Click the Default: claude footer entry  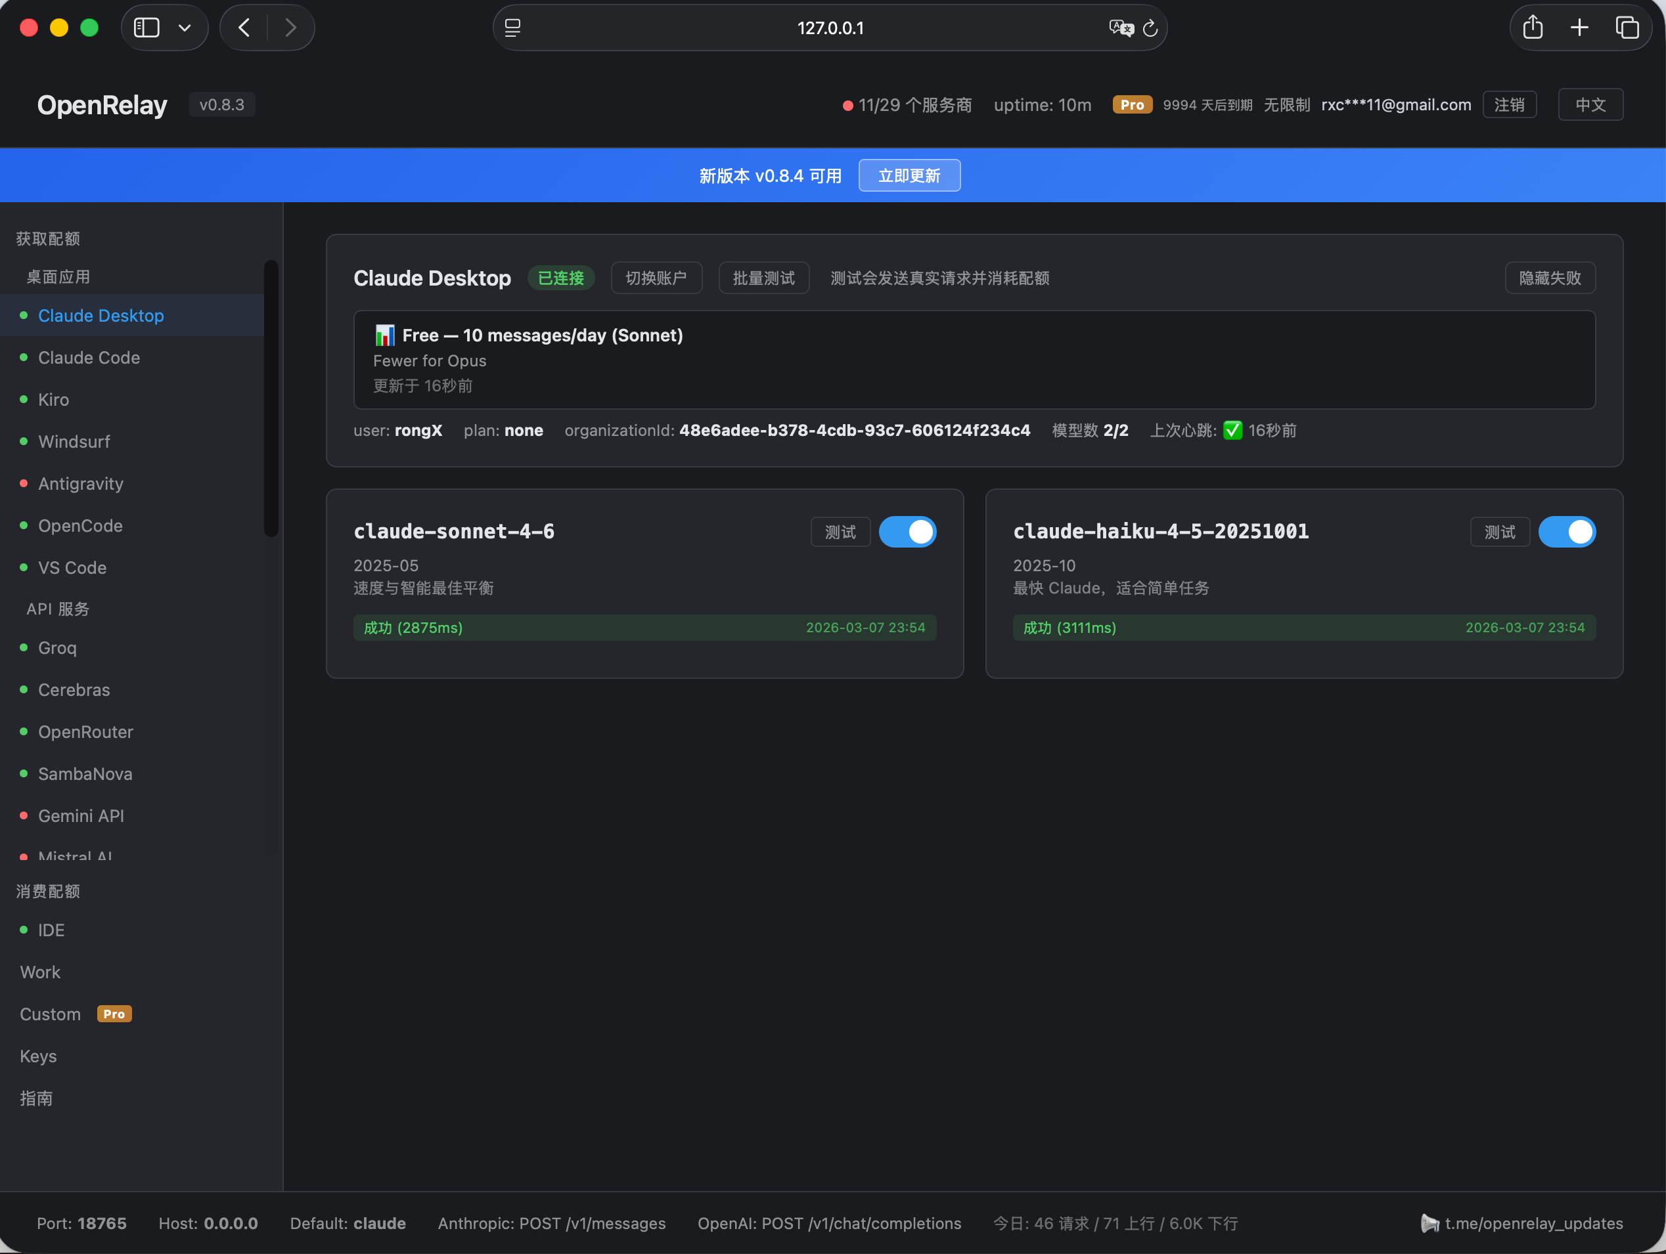(x=348, y=1224)
